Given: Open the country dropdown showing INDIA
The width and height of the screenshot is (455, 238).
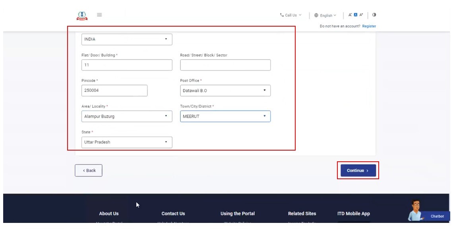Looking at the screenshot, I should click(x=127, y=39).
